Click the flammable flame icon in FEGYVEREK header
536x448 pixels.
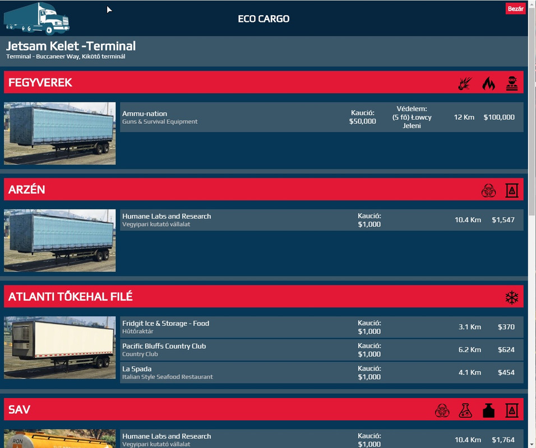[488, 83]
